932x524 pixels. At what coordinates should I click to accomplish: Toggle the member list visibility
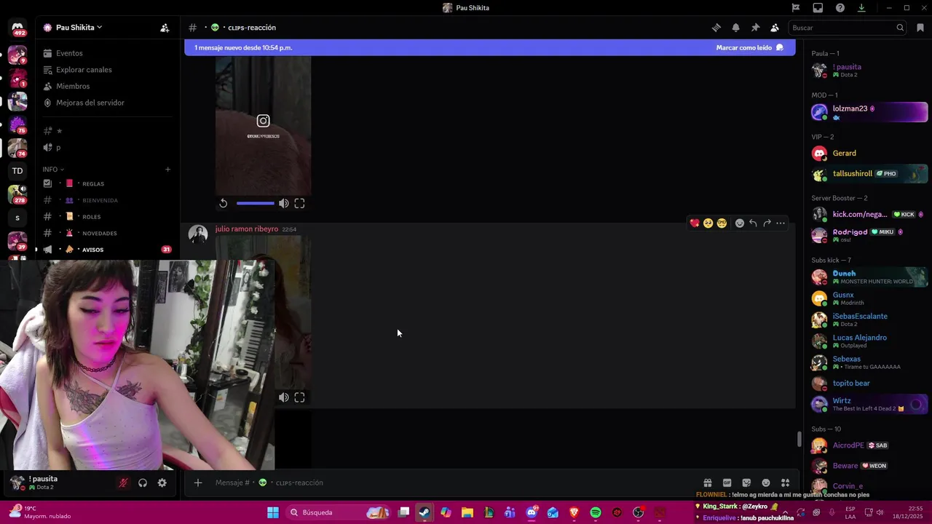tap(775, 28)
